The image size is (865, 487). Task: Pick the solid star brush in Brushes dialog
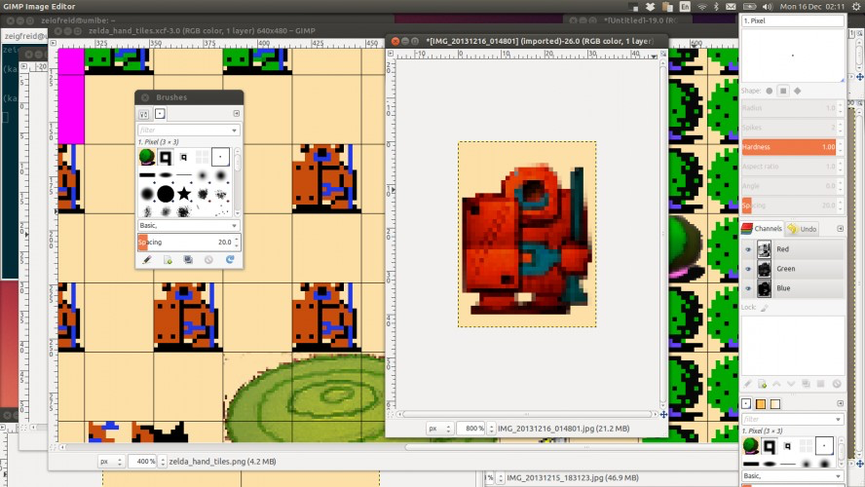click(x=184, y=194)
